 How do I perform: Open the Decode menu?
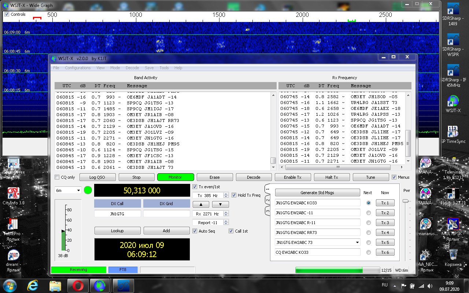coord(132,68)
